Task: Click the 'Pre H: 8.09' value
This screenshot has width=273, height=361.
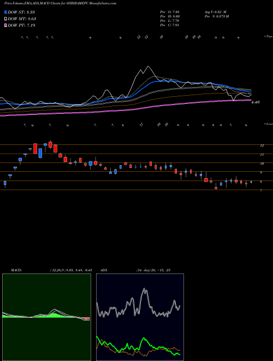Action: point(170,16)
